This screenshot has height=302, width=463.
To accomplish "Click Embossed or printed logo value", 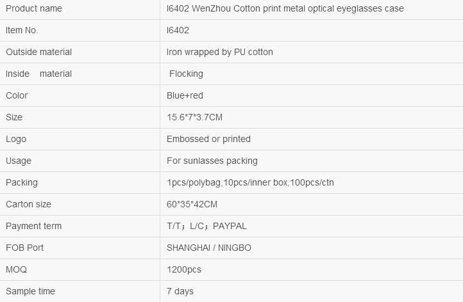I will tap(208, 139).
